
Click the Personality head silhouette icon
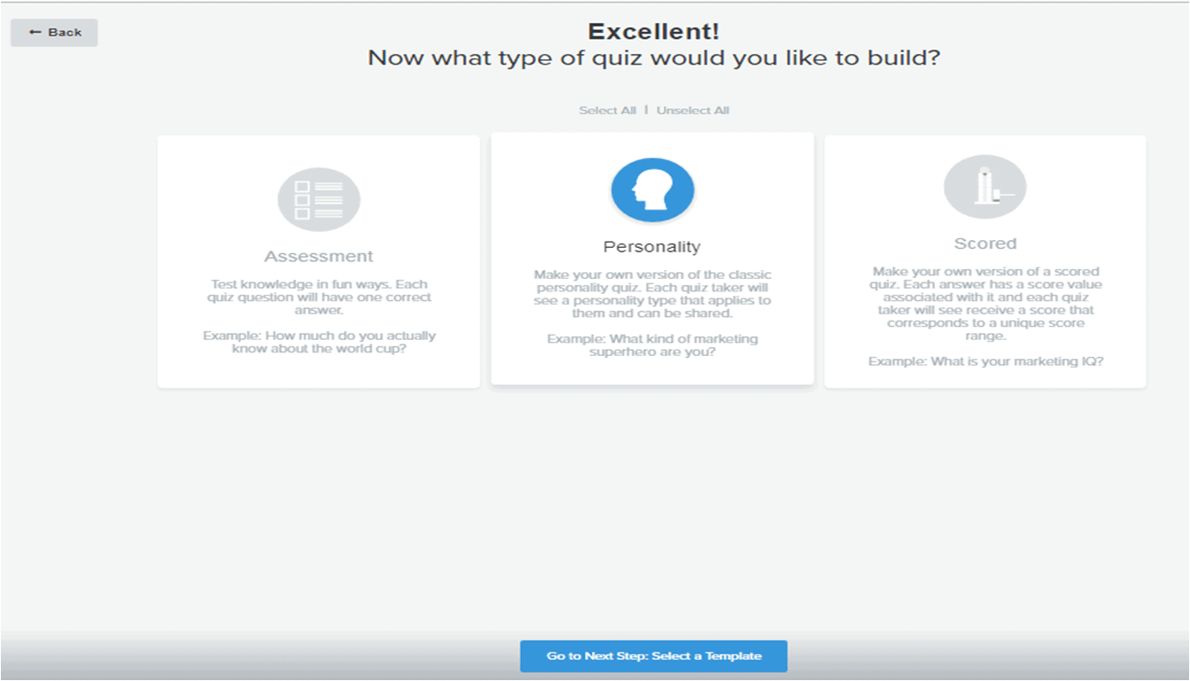[x=652, y=190]
